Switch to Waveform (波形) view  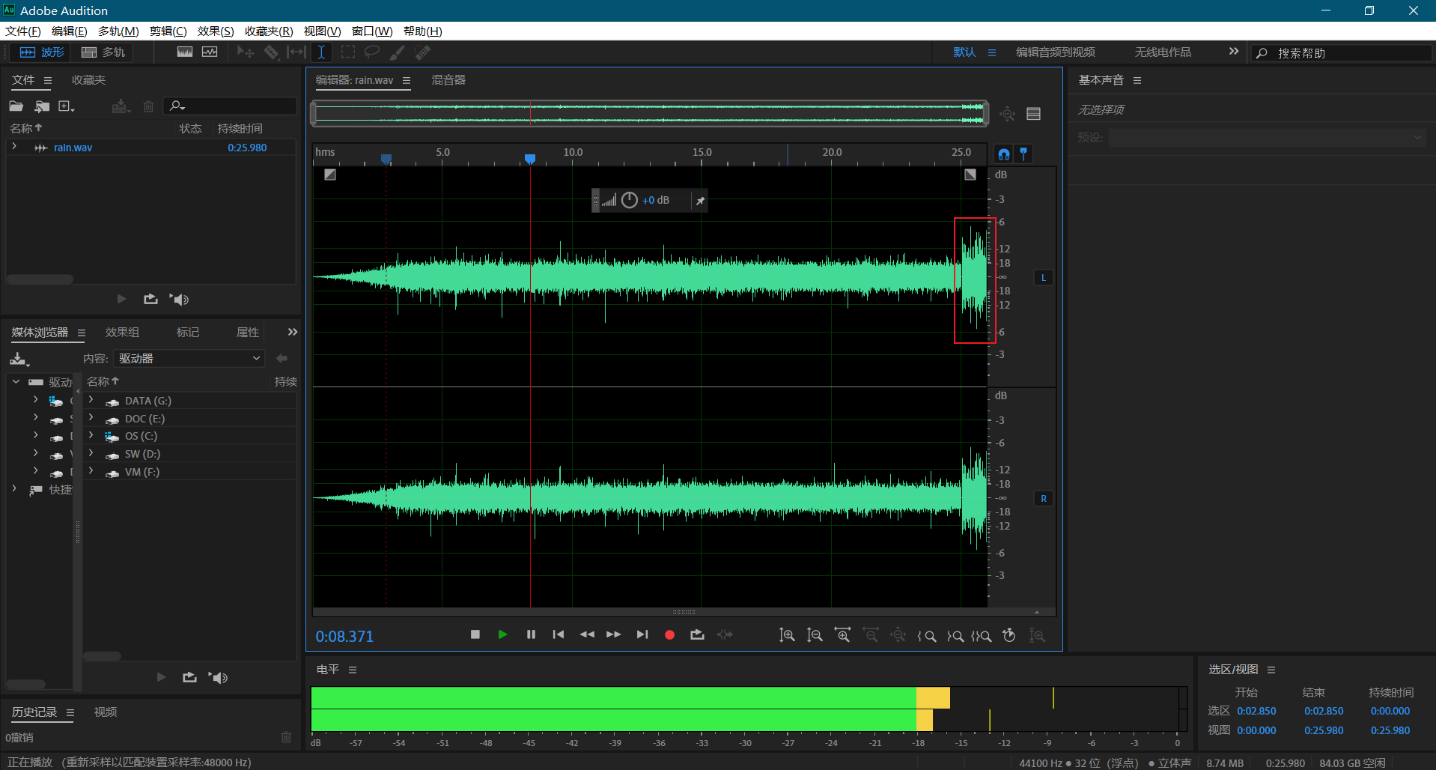click(x=41, y=52)
